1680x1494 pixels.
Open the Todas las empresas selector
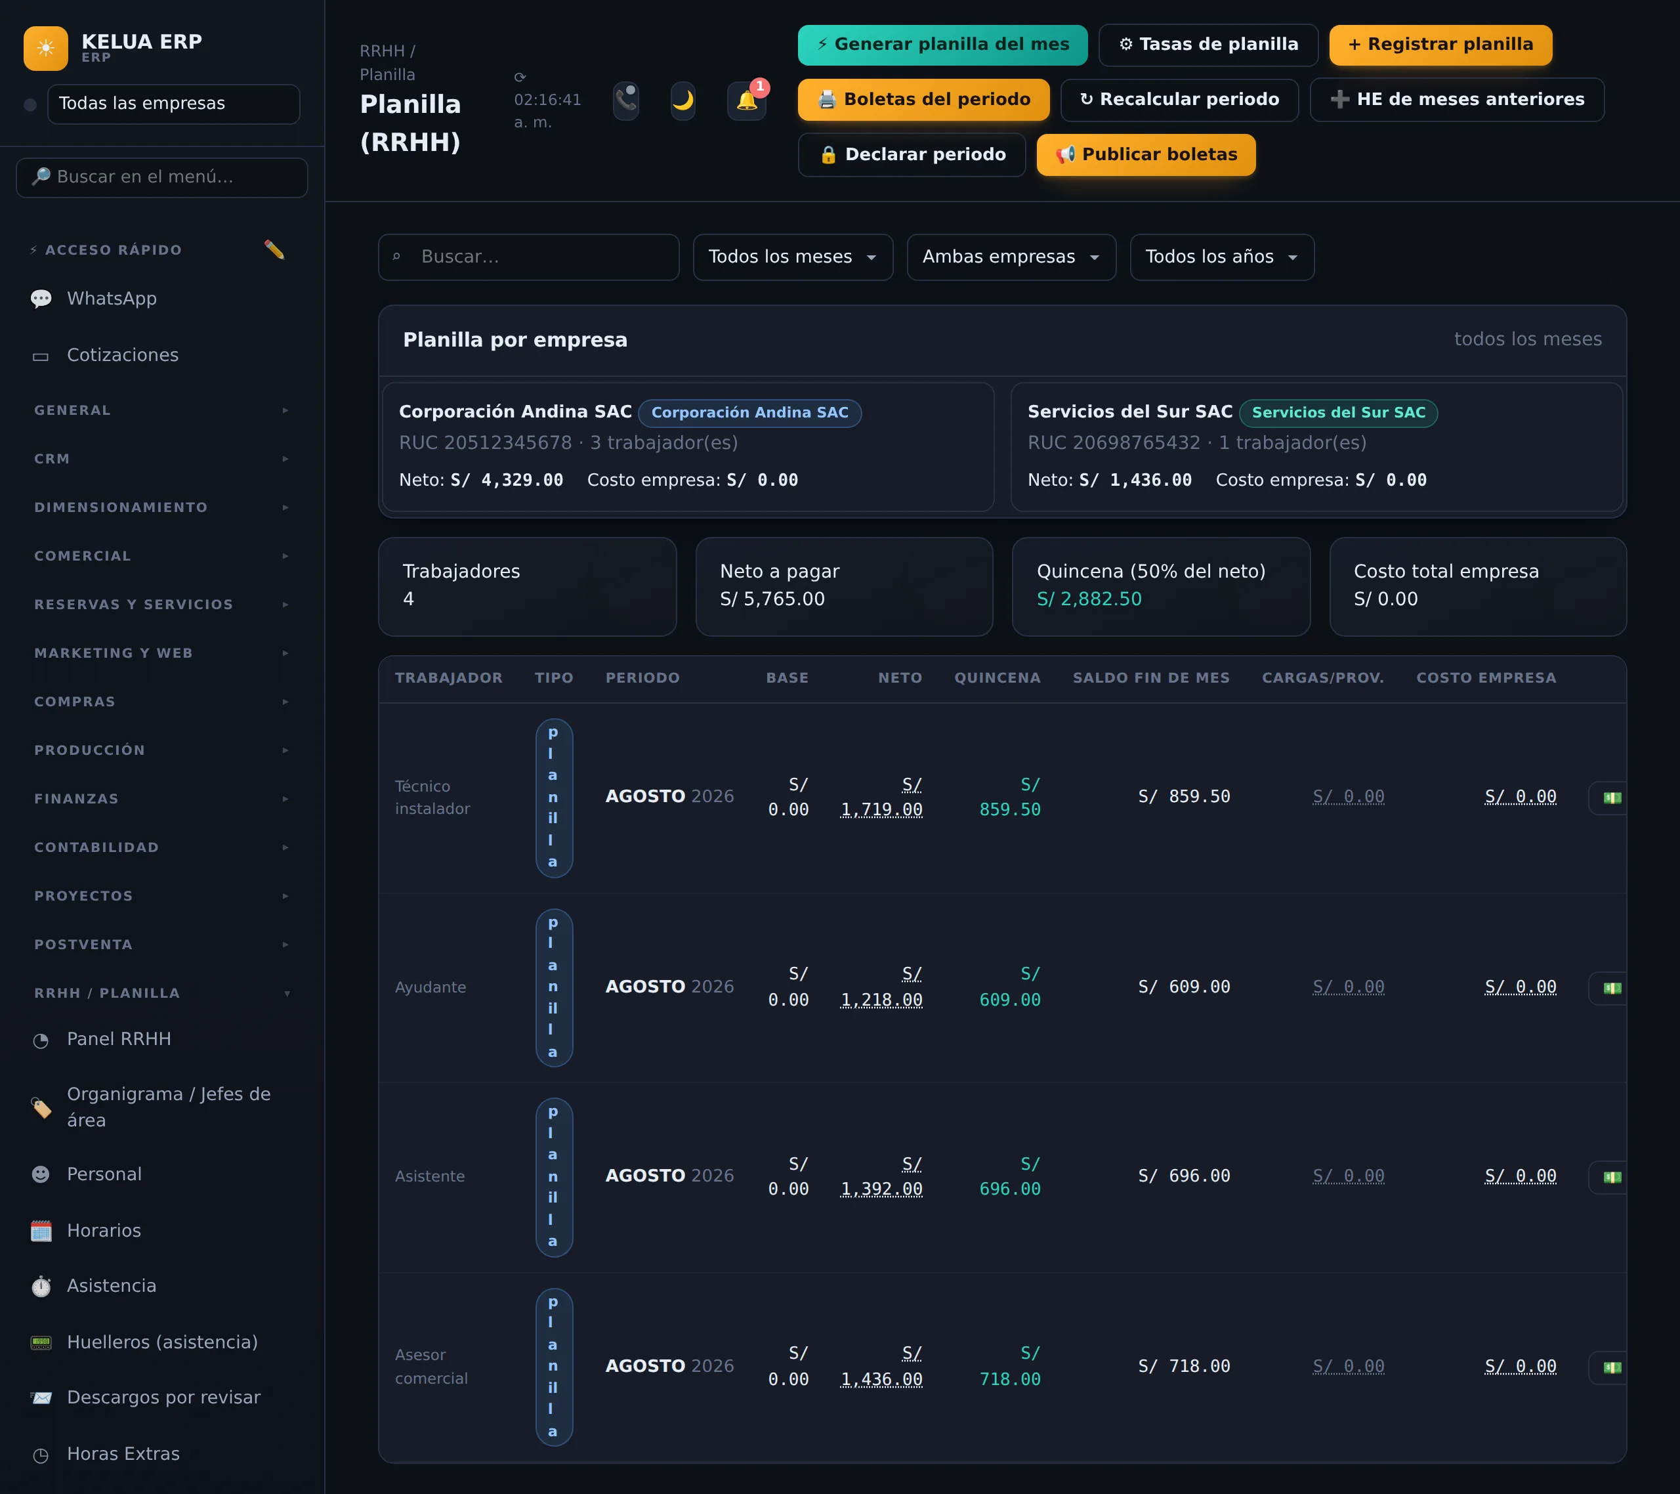coord(173,104)
